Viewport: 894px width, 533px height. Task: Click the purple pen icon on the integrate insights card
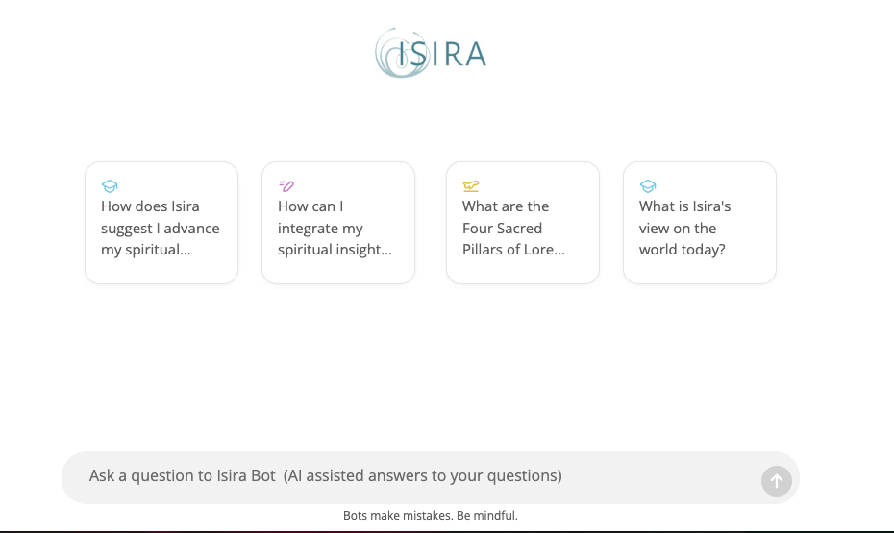286,185
